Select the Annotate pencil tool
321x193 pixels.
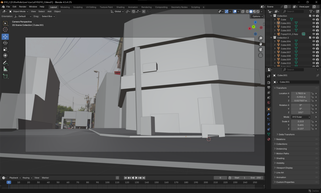pos(5,63)
